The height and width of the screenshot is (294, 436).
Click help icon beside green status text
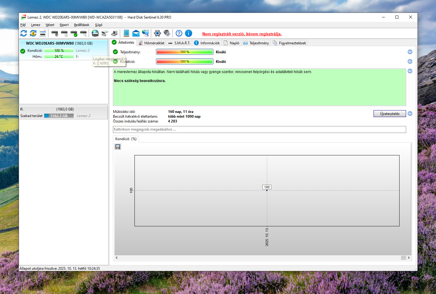tap(410, 71)
